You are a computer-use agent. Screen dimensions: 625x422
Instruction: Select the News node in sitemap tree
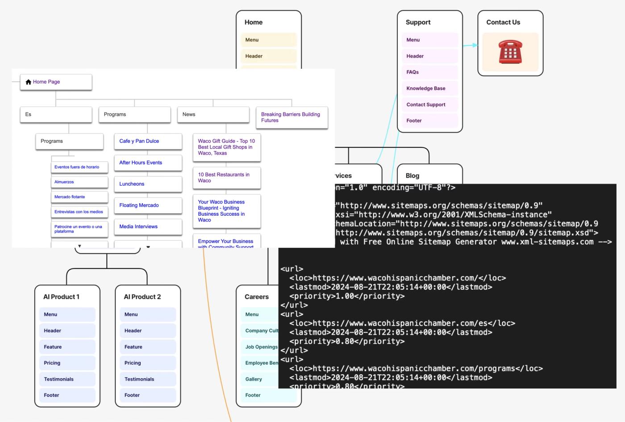tap(213, 115)
